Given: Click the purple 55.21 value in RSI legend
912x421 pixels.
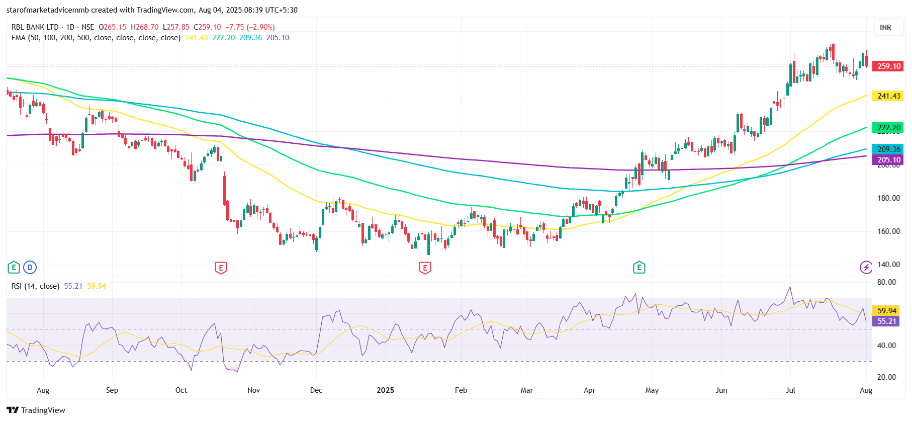Looking at the screenshot, I should click(73, 286).
